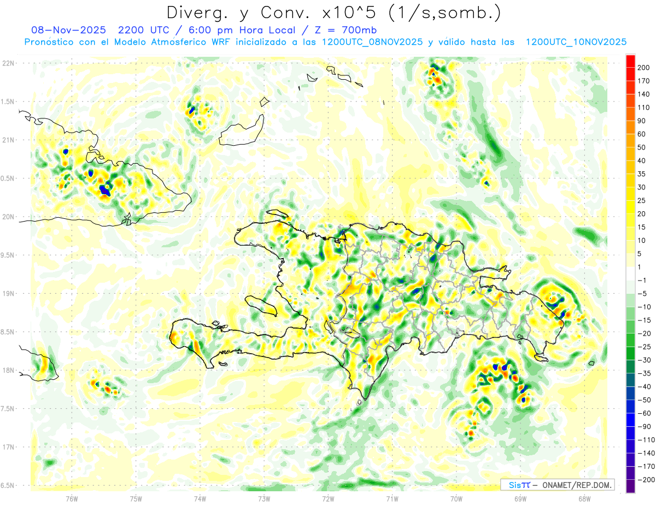Image resolution: width=656 pixels, height=506 pixels.
Task: Click the "71W" longitude label
Action: click(x=392, y=499)
